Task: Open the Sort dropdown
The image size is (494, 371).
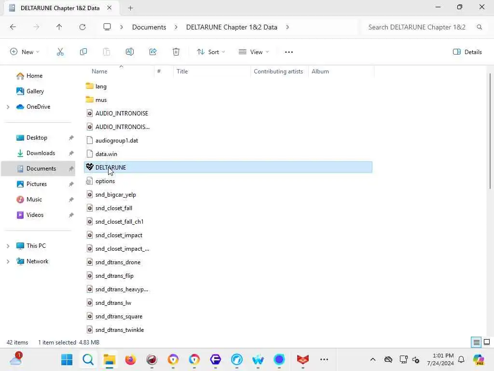Action: tap(210, 52)
